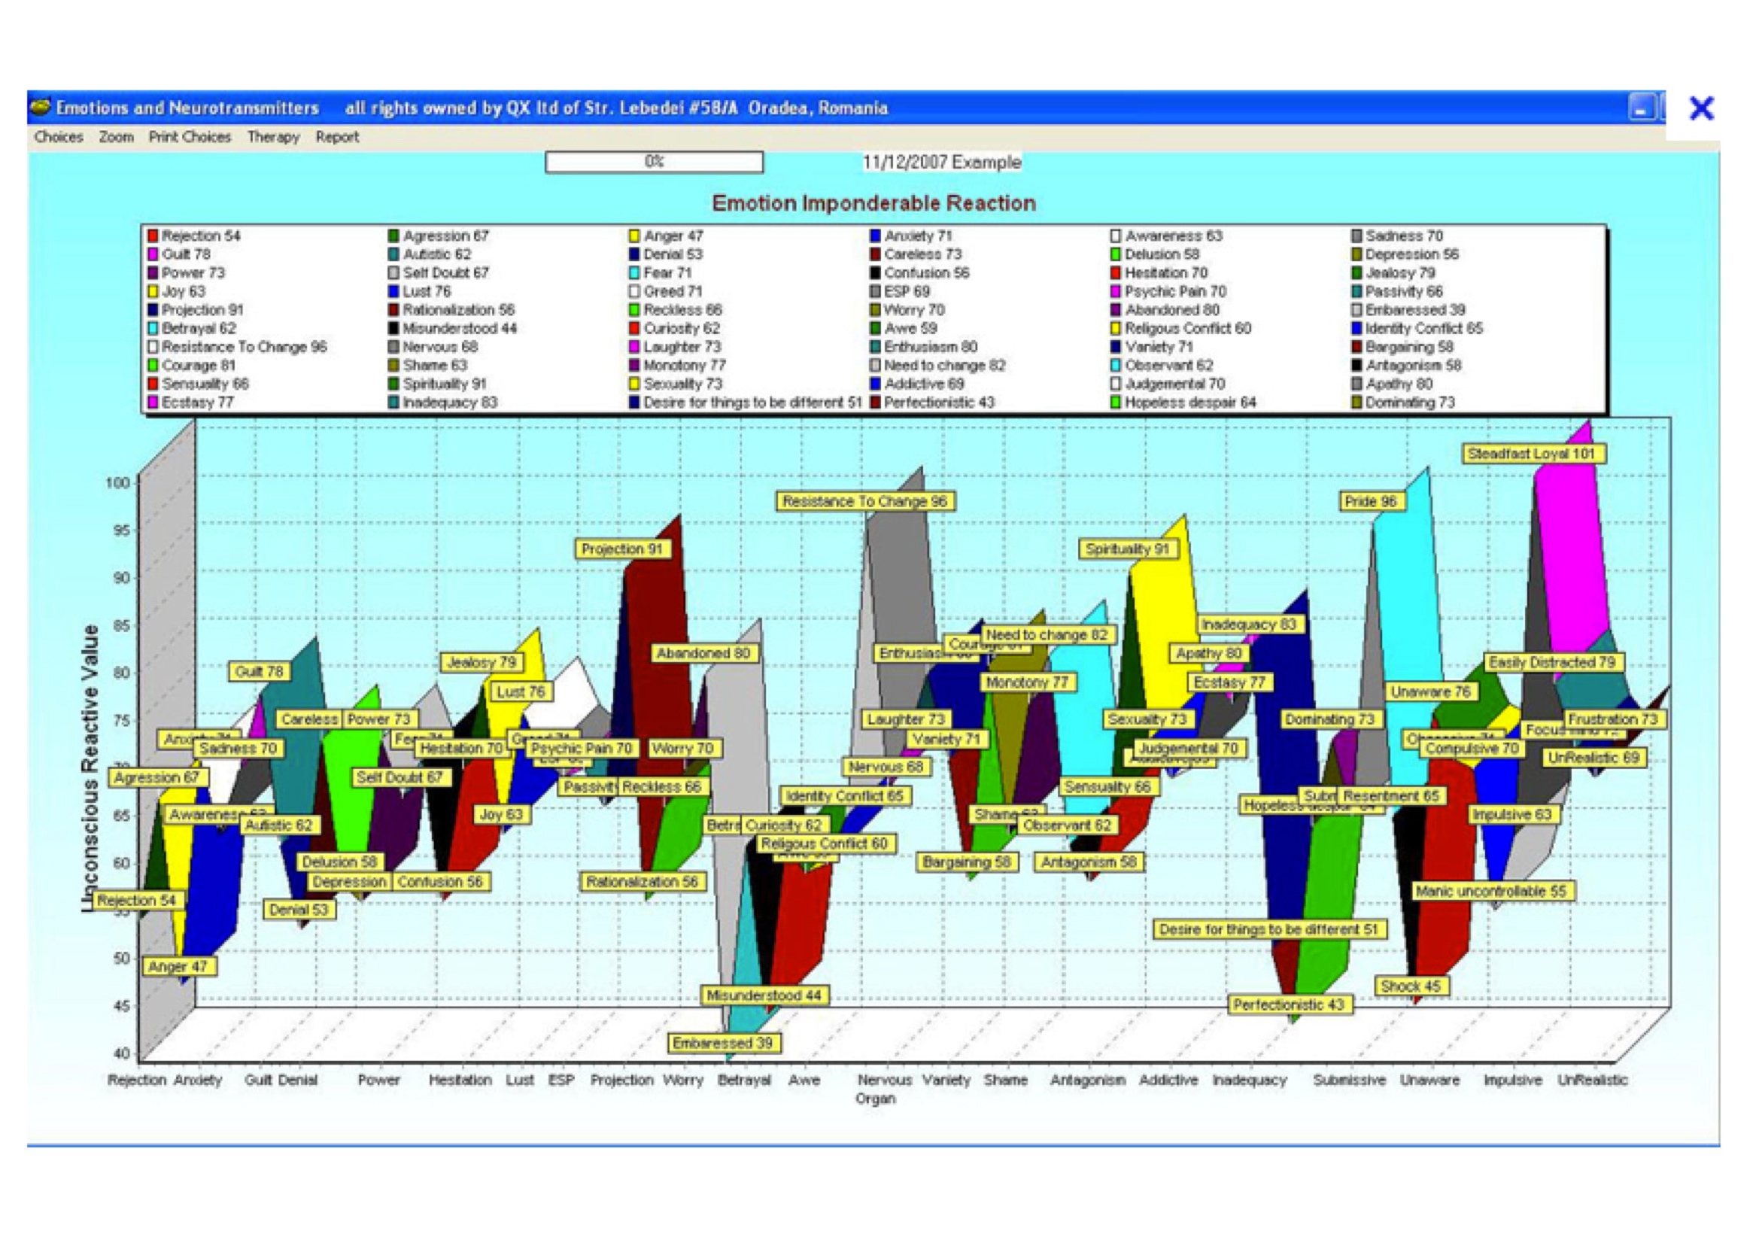The width and height of the screenshot is (1759, 1243).
Task: Click the Spirituality 91 data label
Action: click(x=1127, y=549)
